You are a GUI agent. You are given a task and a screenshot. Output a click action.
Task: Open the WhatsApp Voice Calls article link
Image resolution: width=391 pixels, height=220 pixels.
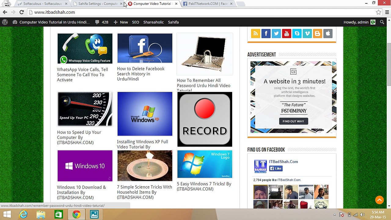(82, 75)
